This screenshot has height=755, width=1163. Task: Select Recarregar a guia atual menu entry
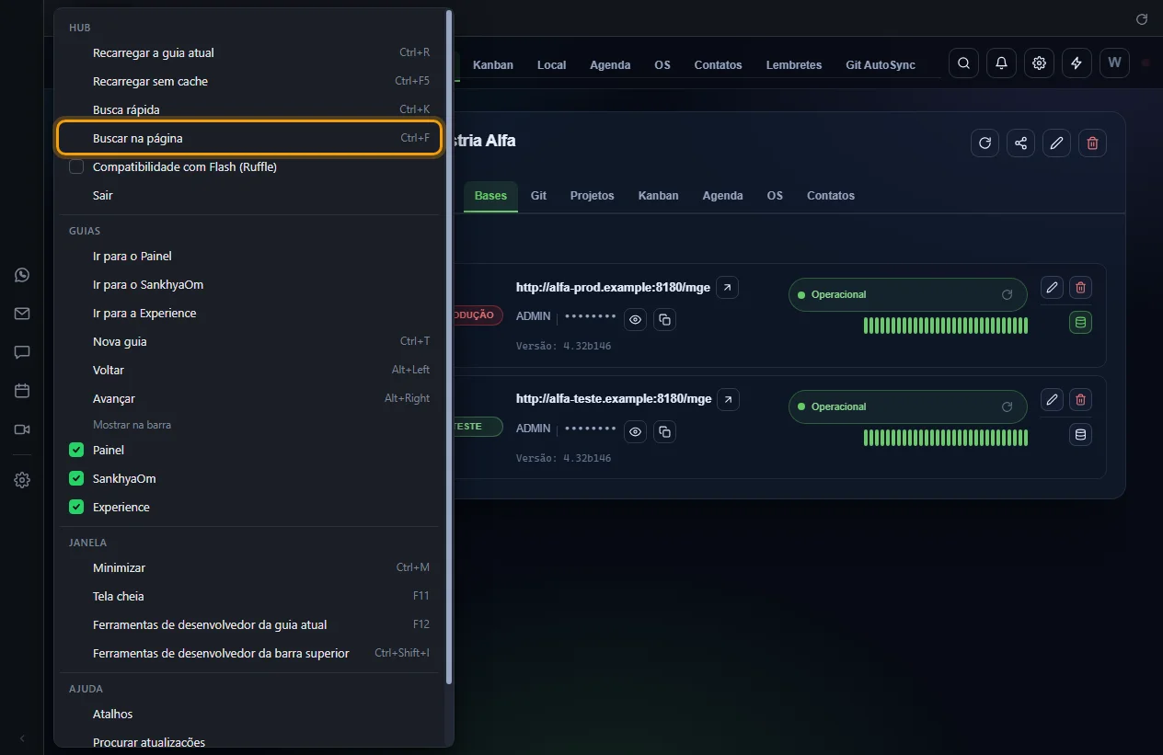click(249, 52)
